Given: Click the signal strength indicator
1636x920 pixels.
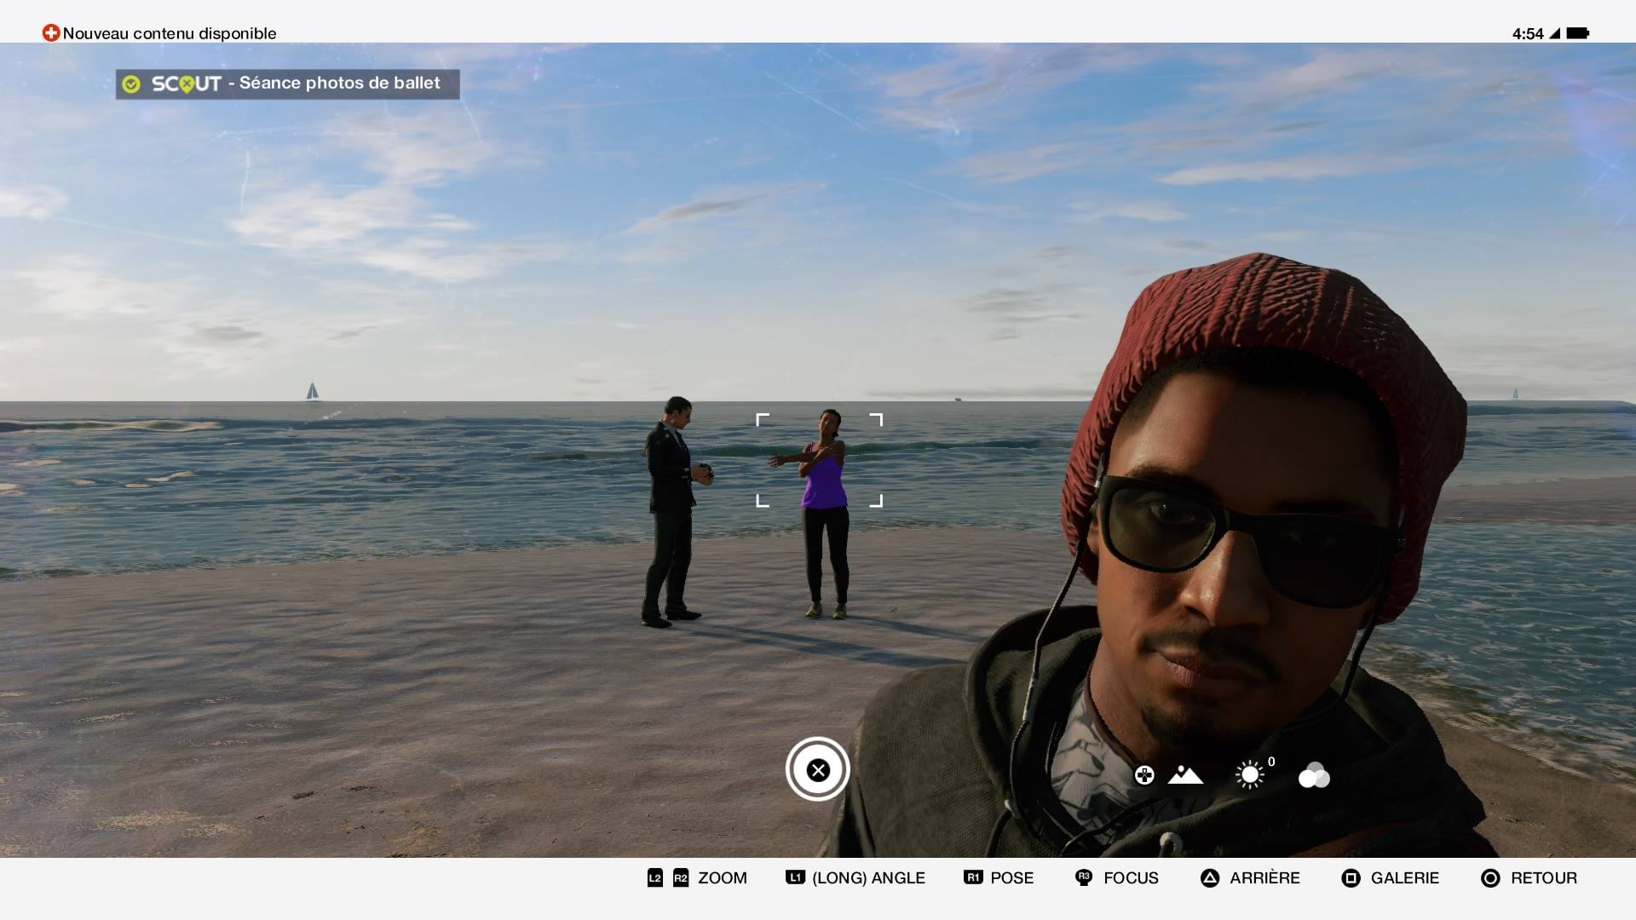Looking at the screenshot, I should coord(1554,33).
